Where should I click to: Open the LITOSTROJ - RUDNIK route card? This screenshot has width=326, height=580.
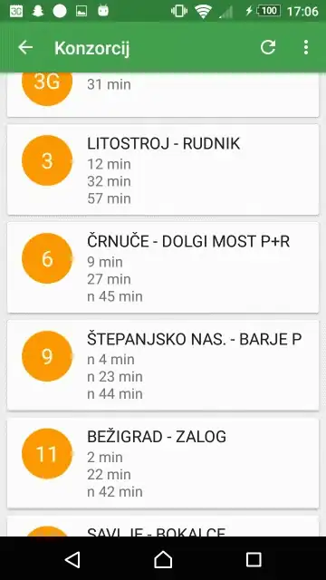click(x=163, y=169)
